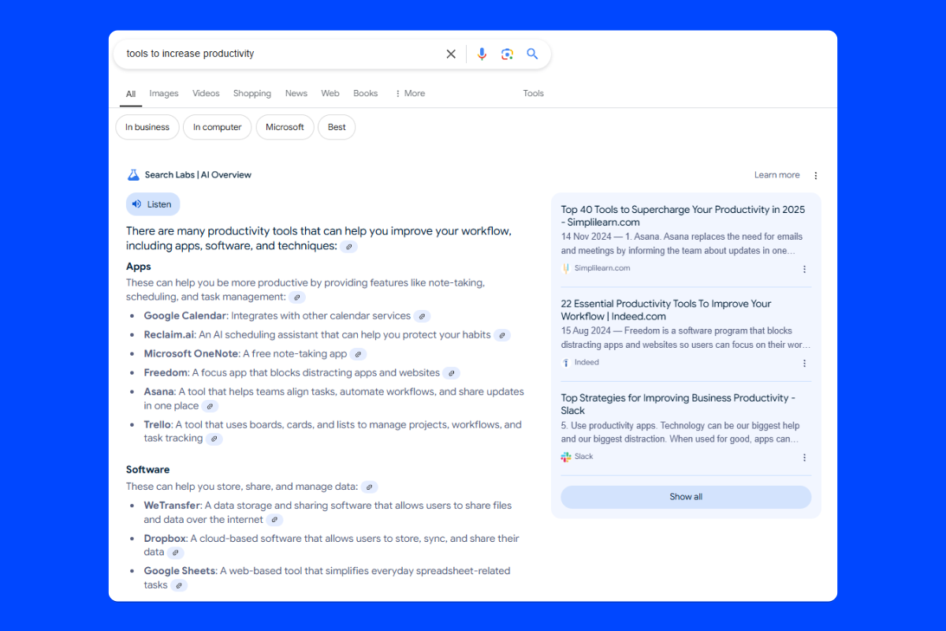Click the 'Microsoft OneNote' bold text
Image resolution: width=946 pixels, height=631 pixels.
point(191,353)
